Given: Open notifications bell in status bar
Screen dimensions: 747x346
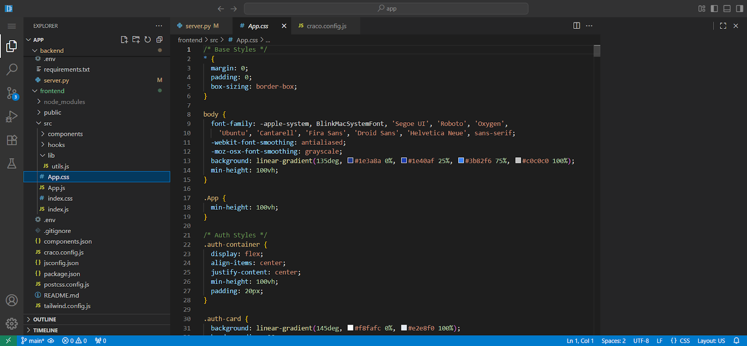Looking at the screenshot, I should (736, 341).
